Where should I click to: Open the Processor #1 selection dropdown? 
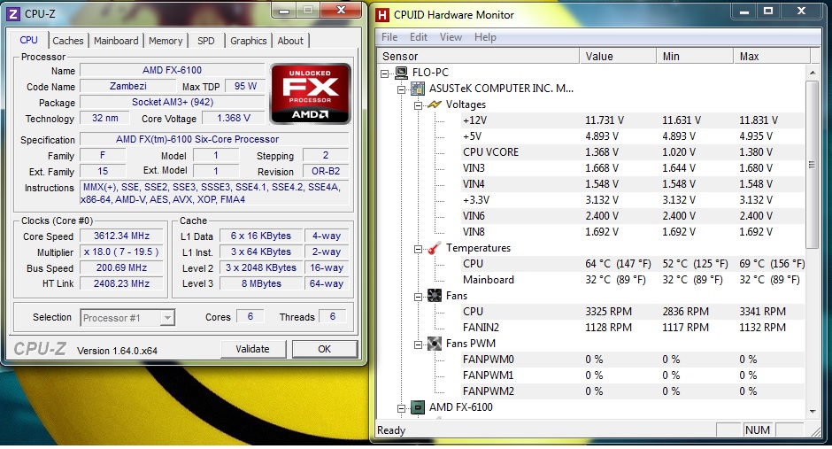tap(167, 317)
